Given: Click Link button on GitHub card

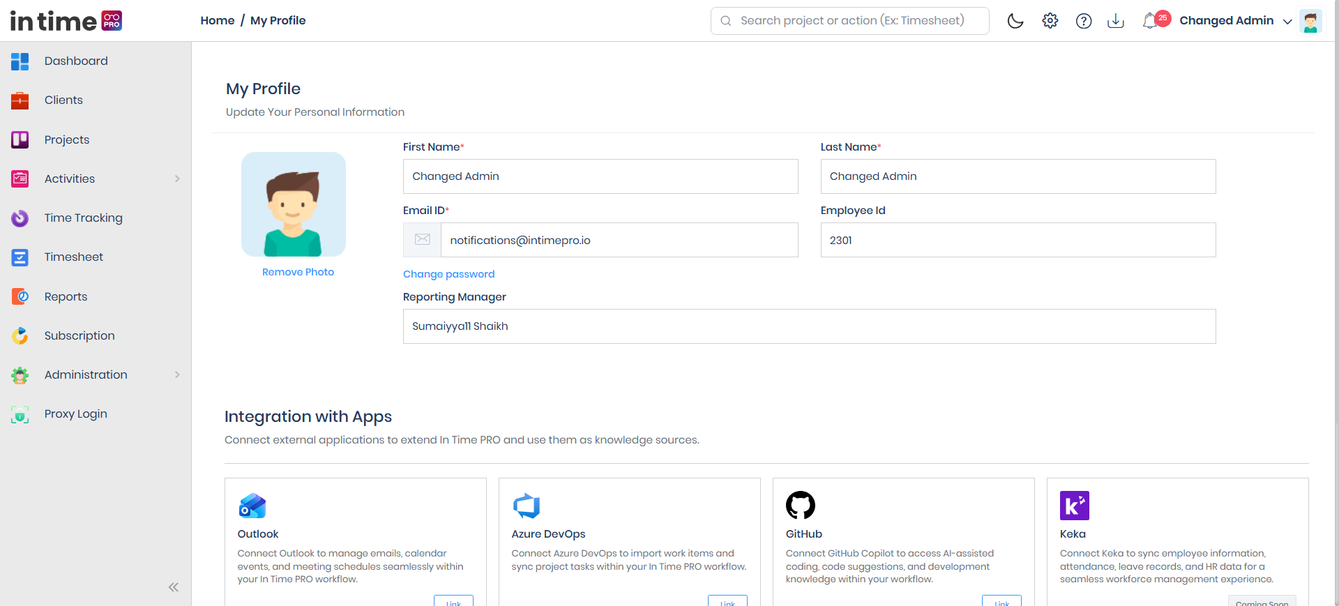Looking at the screenshot, I should pyautogui.click(x=1001, y=601).
